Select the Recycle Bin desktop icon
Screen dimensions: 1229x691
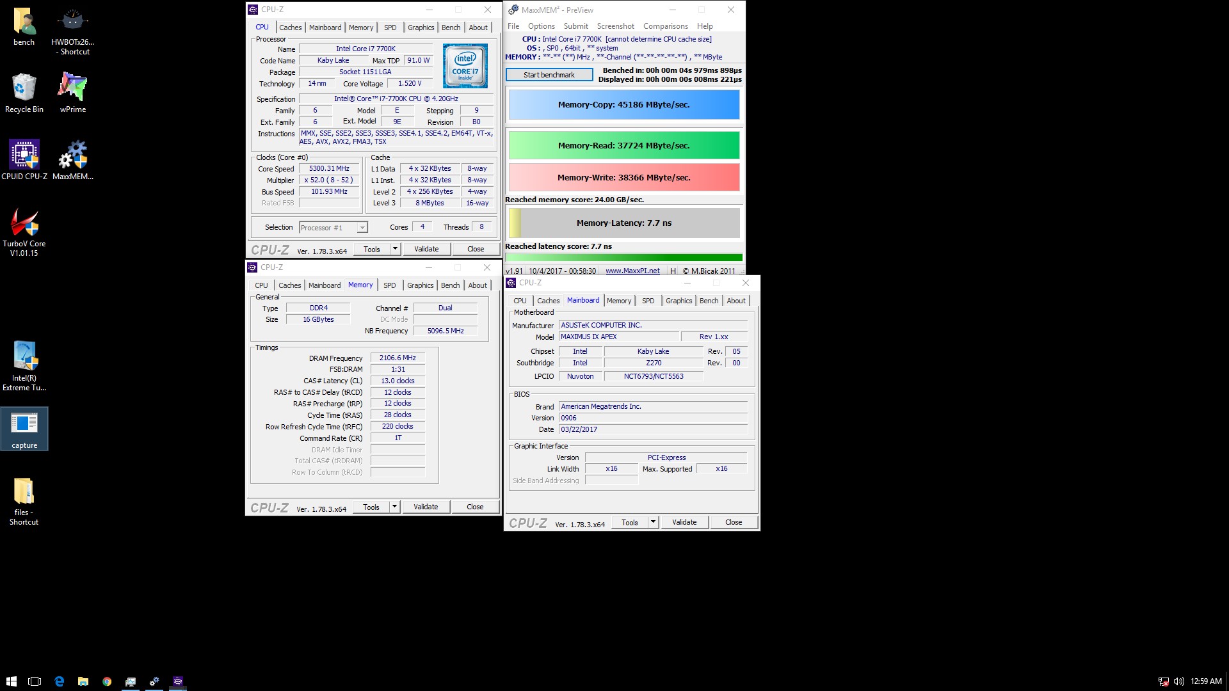click(x=24, y=93)
